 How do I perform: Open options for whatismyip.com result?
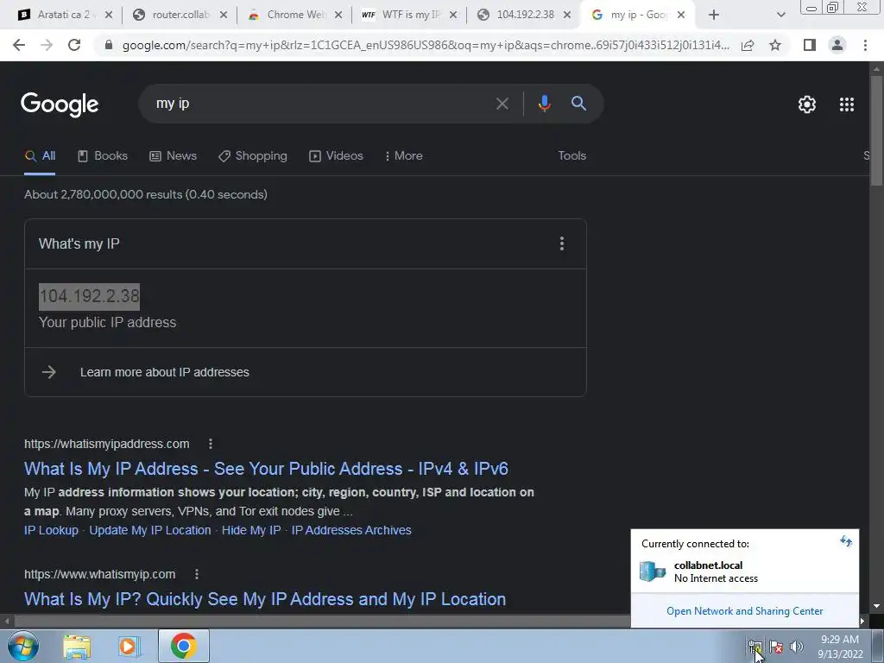click(x=196, y=574)
